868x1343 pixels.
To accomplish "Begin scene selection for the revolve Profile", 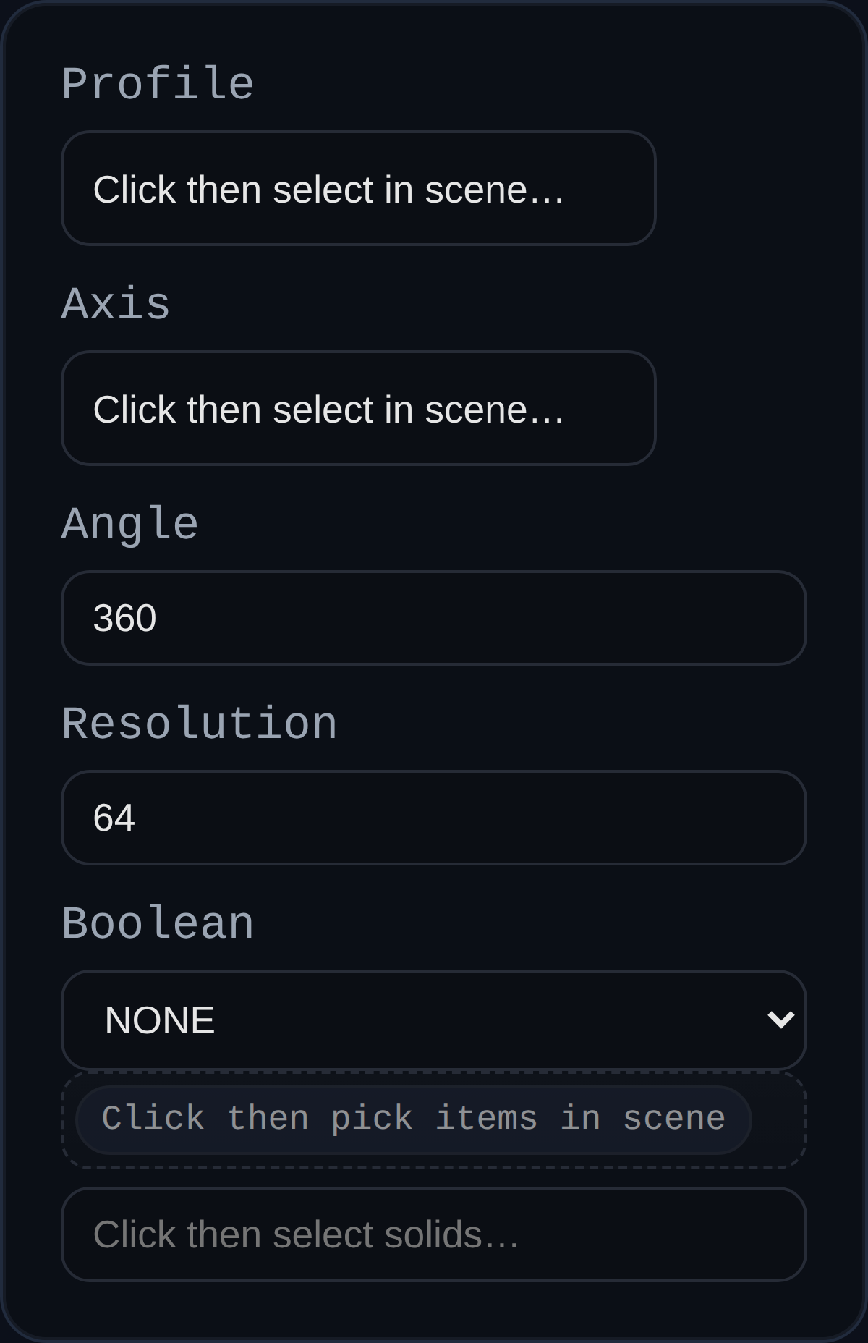I will (359, 188).
